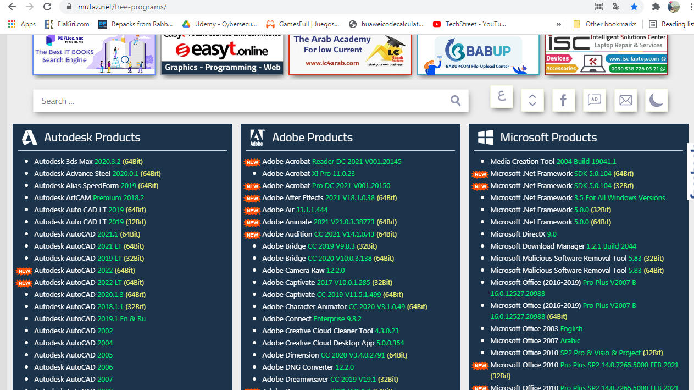Open Microsoft .Net Framework 3.5 link
The image size is (694, 390).
pos(578,197)
